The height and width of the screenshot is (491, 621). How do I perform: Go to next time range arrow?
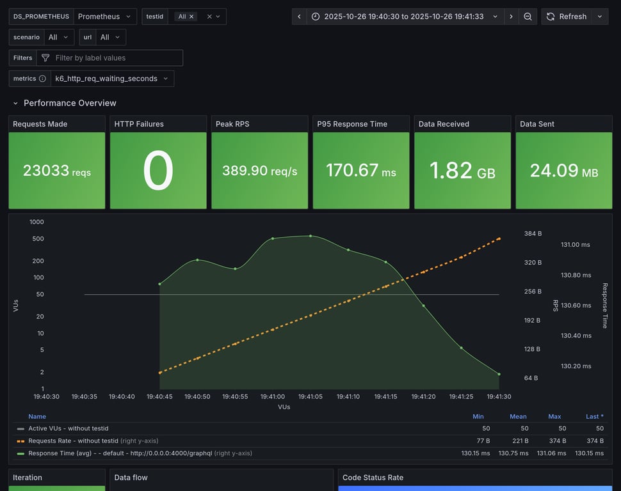point(511,17)
